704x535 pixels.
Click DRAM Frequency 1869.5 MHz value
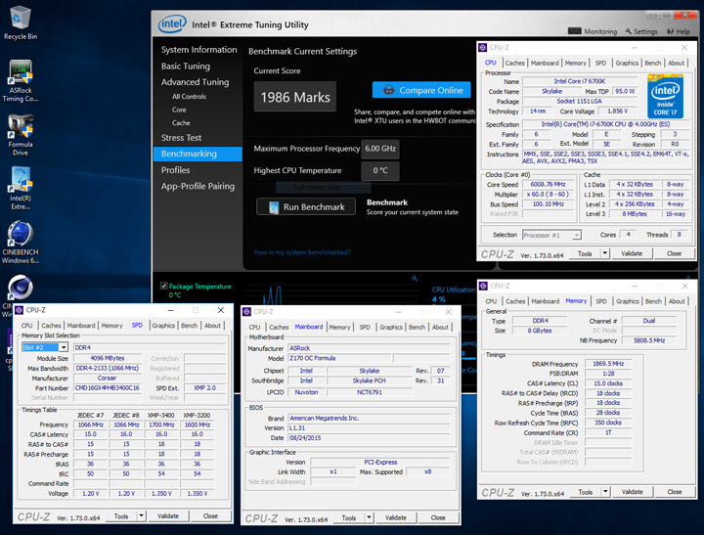608,364
